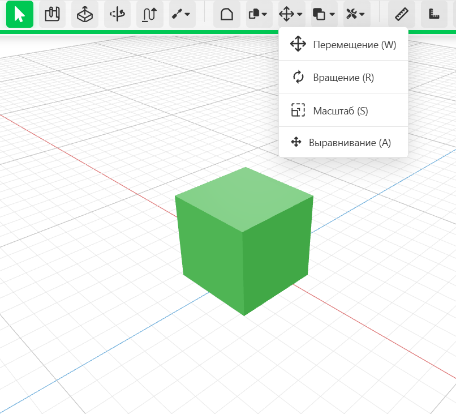
Task: Open the Sketch tool
Action: tap(53, 14)
